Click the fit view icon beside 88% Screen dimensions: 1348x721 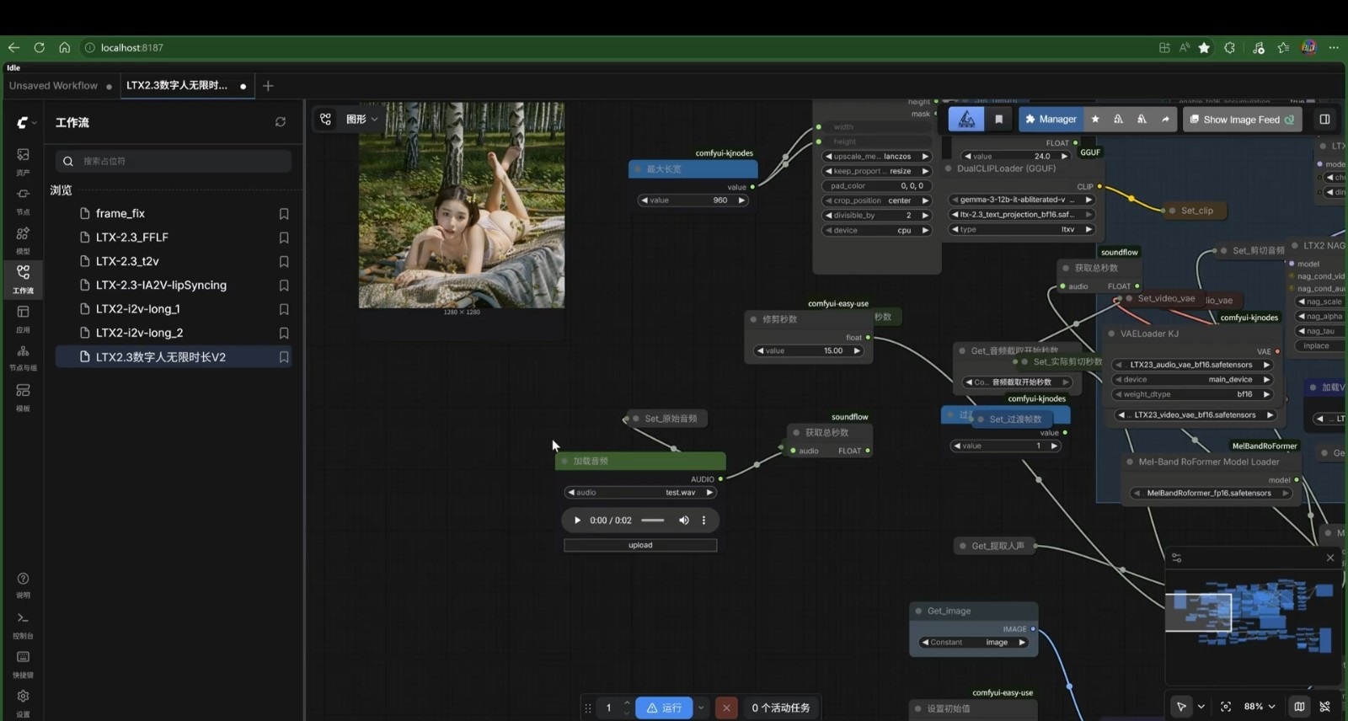[1226, 707]
